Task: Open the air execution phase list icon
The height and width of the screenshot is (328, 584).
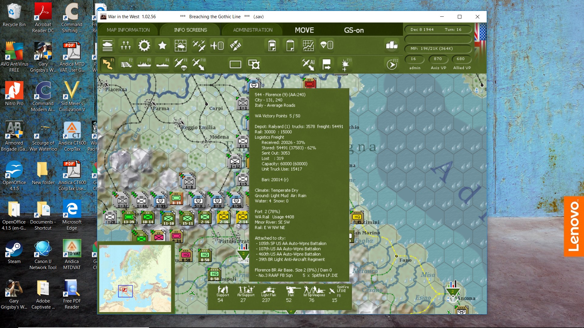Action: click(217, 46)
